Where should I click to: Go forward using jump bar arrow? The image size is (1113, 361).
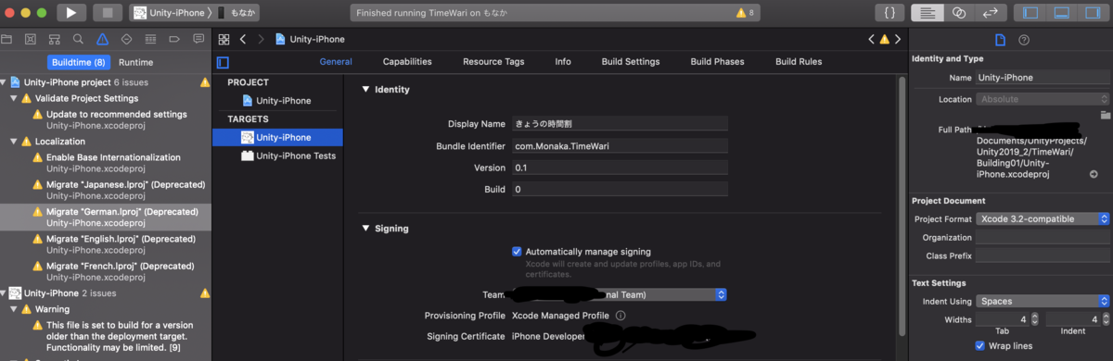coord(262,39)
